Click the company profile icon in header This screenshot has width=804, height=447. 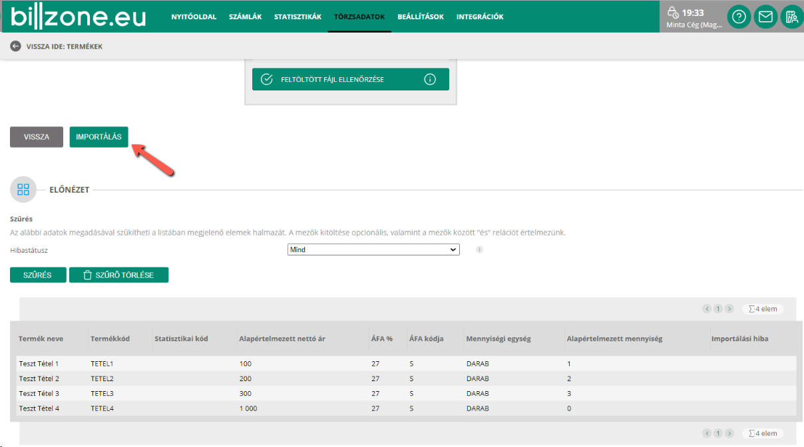791,17
